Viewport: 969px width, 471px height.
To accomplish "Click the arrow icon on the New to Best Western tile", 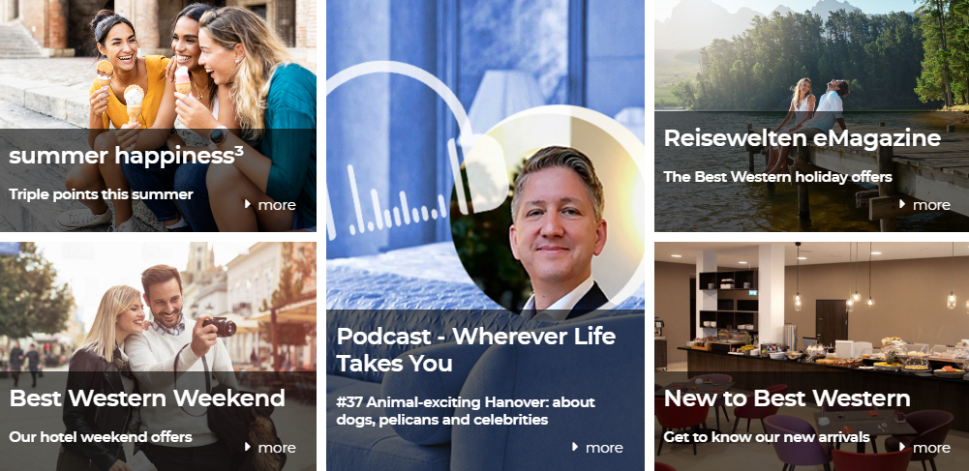I will coord(903,446).
